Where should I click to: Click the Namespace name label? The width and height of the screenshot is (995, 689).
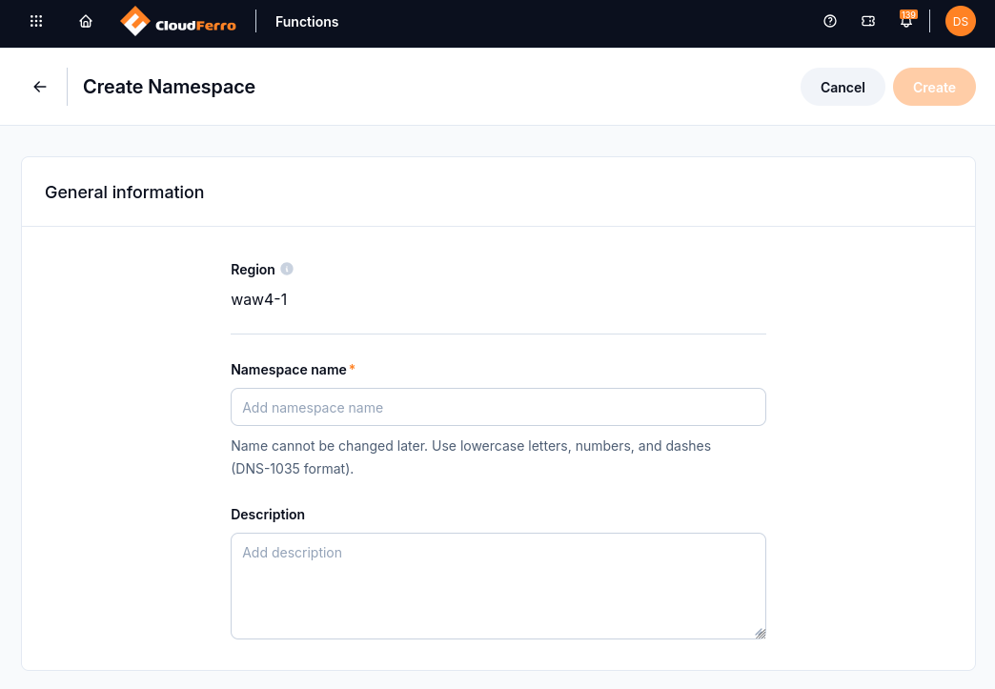(289, 370)
